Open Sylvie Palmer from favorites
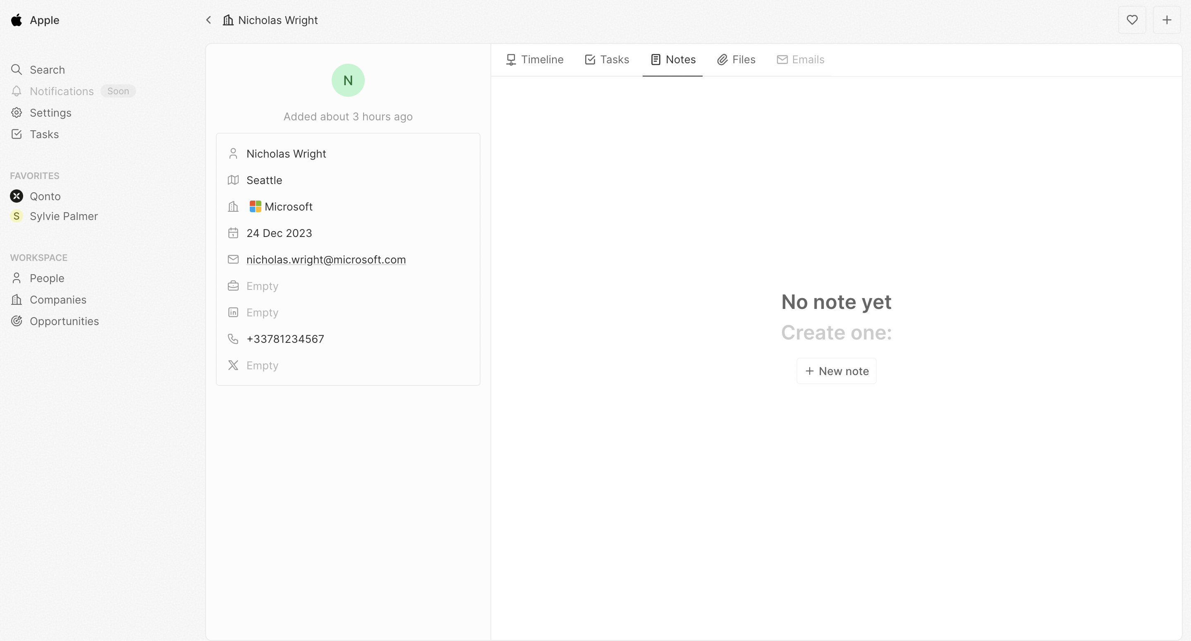Viewport: 1191px width, 641px height. click(63, 216)
